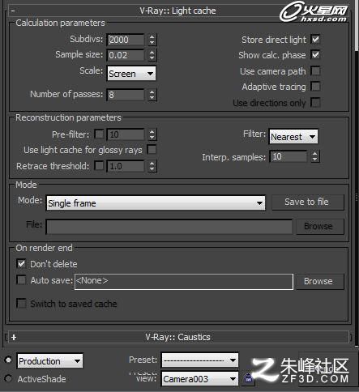Collapse the V-Ray Light cache rollout
Screen dimensions: 359x392
coord(13,11)
